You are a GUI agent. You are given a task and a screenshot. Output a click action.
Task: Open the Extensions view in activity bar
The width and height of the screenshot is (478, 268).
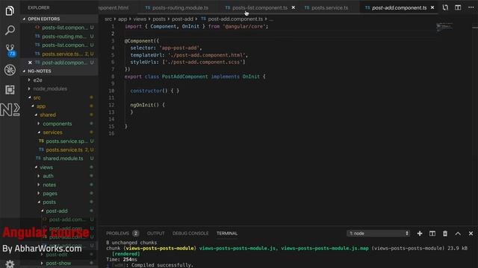[x=10, y=89]
